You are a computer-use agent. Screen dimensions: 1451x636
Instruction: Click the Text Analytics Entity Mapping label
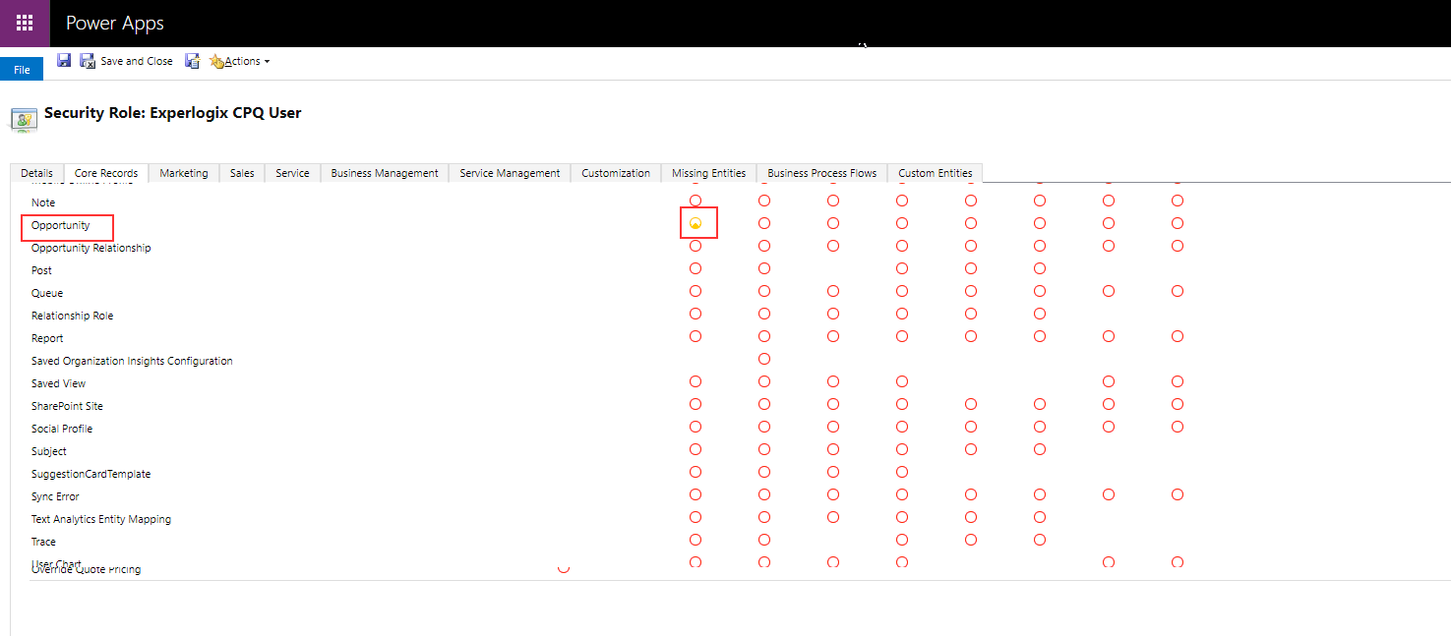click(x=101, y=519)
